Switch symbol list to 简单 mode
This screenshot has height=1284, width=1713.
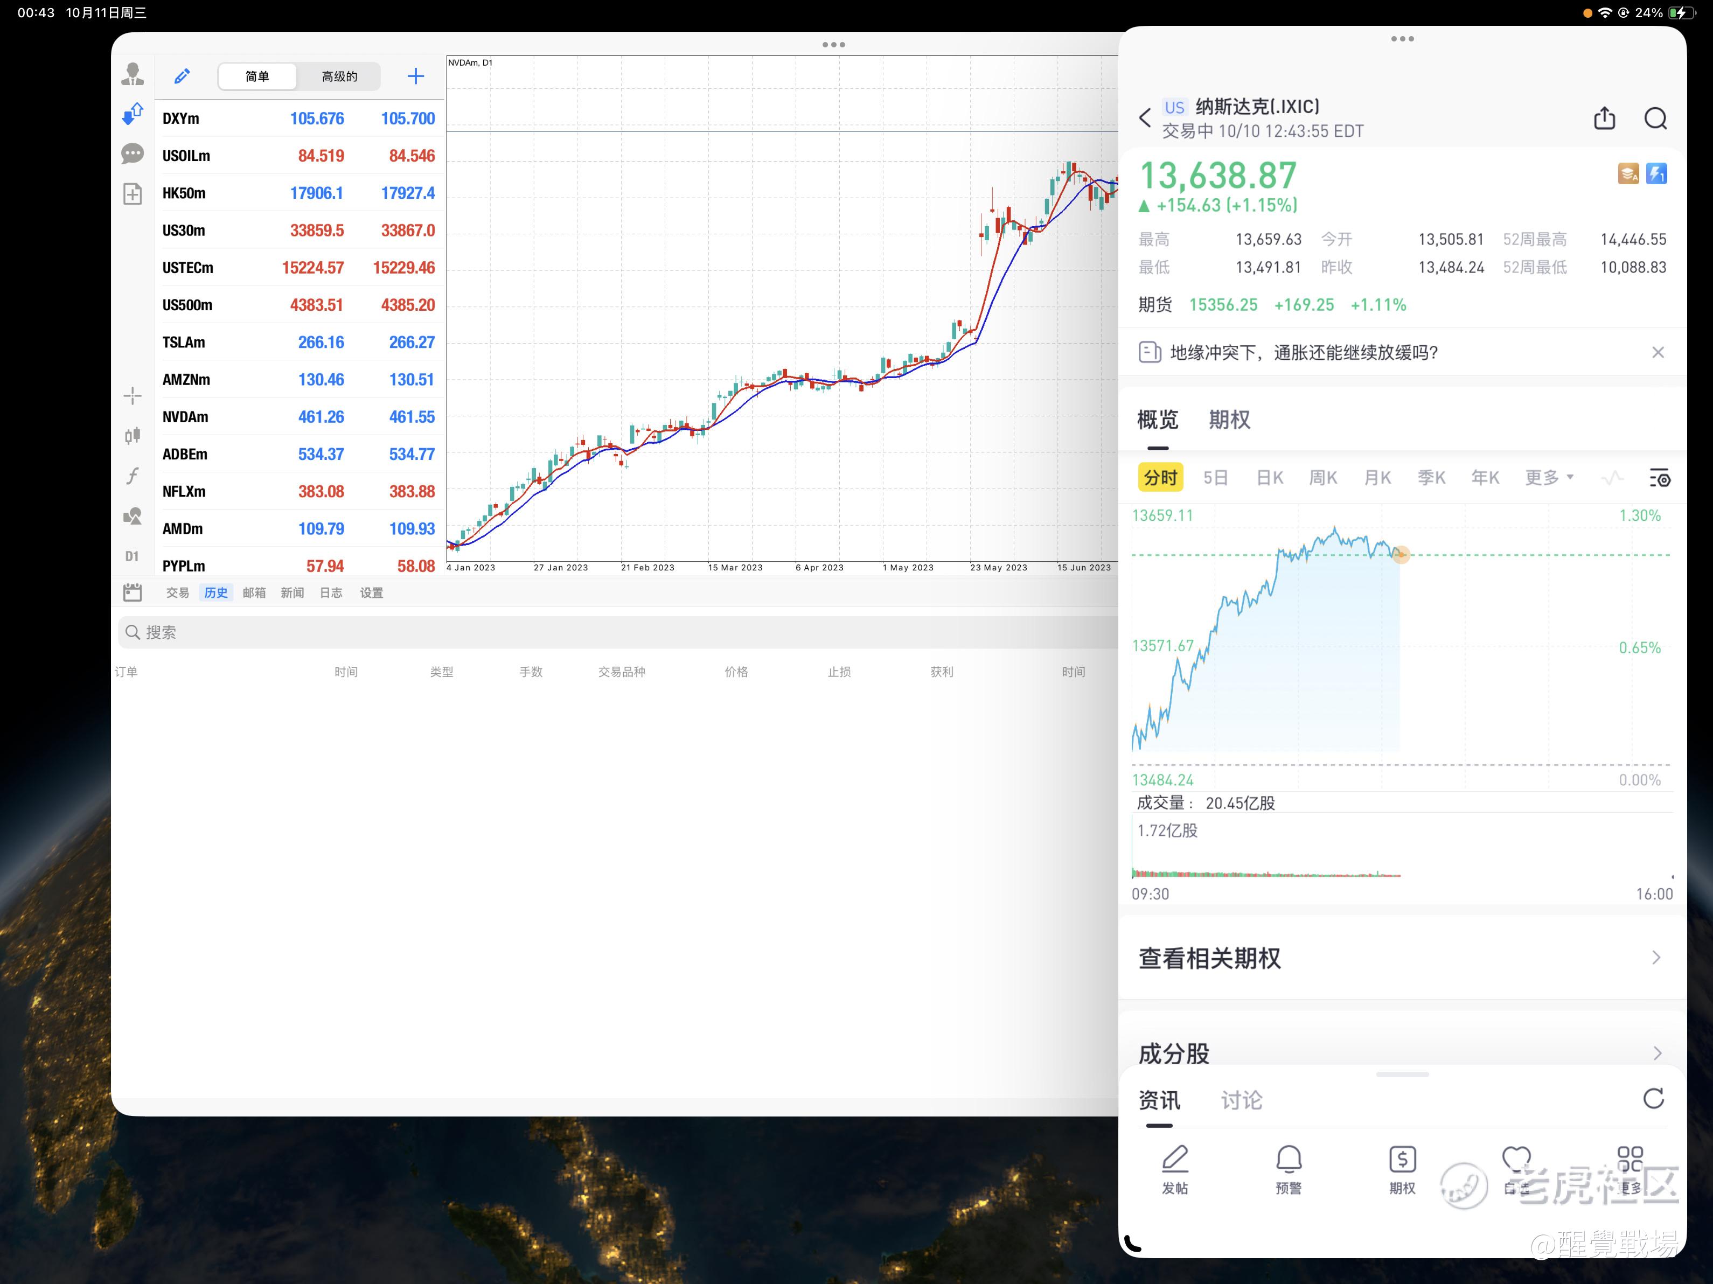257,76
